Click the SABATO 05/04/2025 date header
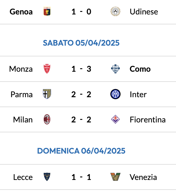The height and width of the screenshot is (191, 176). (81, 43)
